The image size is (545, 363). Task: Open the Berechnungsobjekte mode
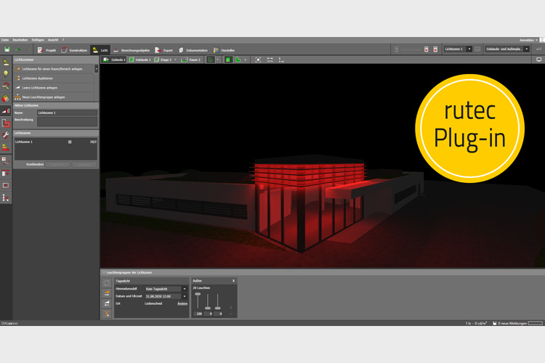[x=132, y=50]
